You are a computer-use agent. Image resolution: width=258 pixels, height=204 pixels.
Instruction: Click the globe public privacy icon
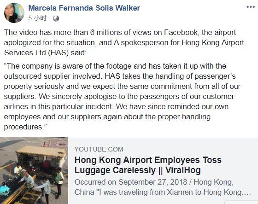pyautogui.click(x=56, y=18)
